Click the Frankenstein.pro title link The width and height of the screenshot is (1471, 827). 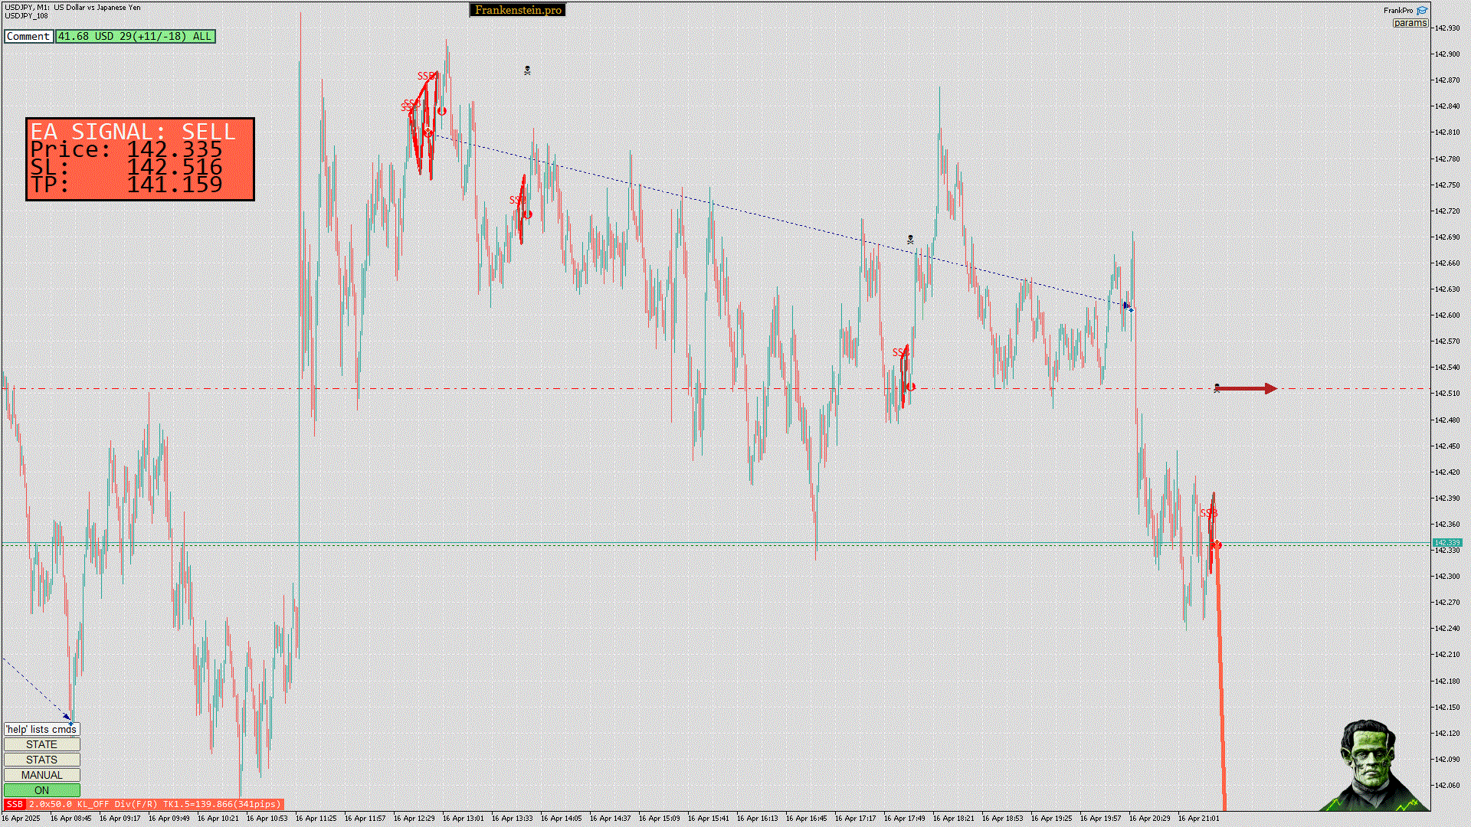517,10
